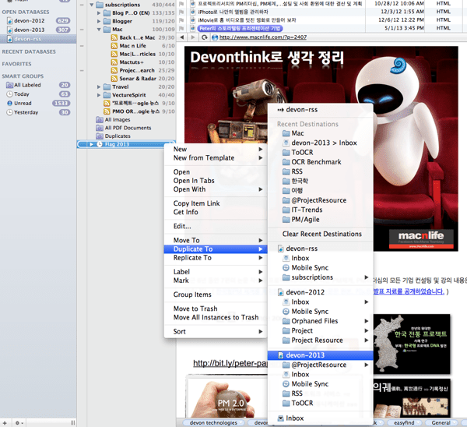467x427 pixels.
Task: Select the highlighted Peter article row
Action: pos(240,28)
